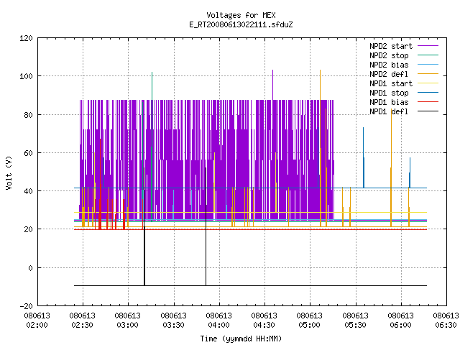
Task: Click the 'Time (yymmdd HH:MM)' x-axis label
Action: click(241, 339)
